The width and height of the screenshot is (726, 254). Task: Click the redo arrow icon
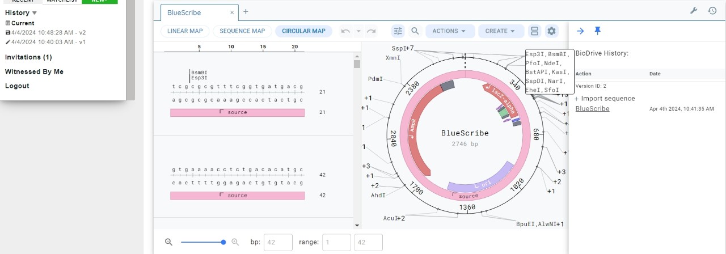pyautogui.click(x=372, y=31)
